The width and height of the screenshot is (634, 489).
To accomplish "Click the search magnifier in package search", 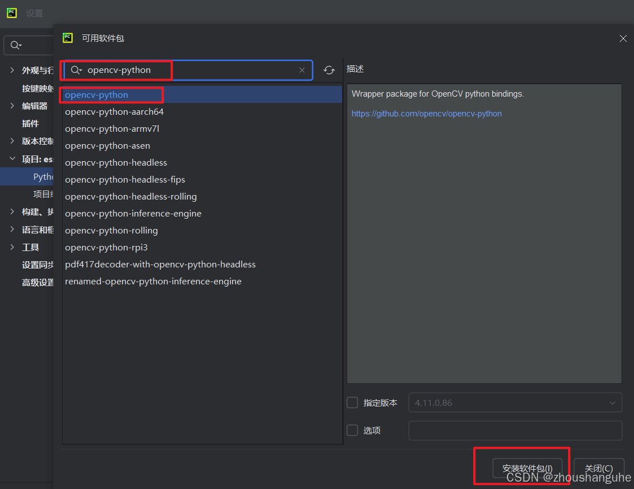I will coord(76,70).
